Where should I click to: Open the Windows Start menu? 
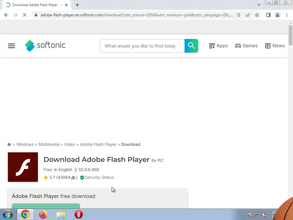(8, 214)
